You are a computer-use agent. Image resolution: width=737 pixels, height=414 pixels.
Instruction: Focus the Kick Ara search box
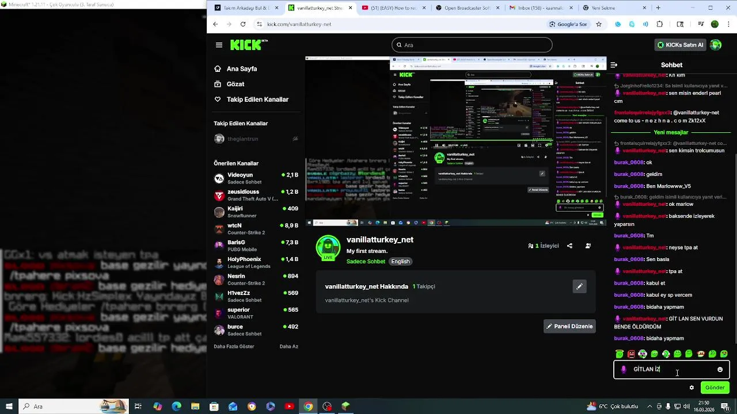[472, 45]
